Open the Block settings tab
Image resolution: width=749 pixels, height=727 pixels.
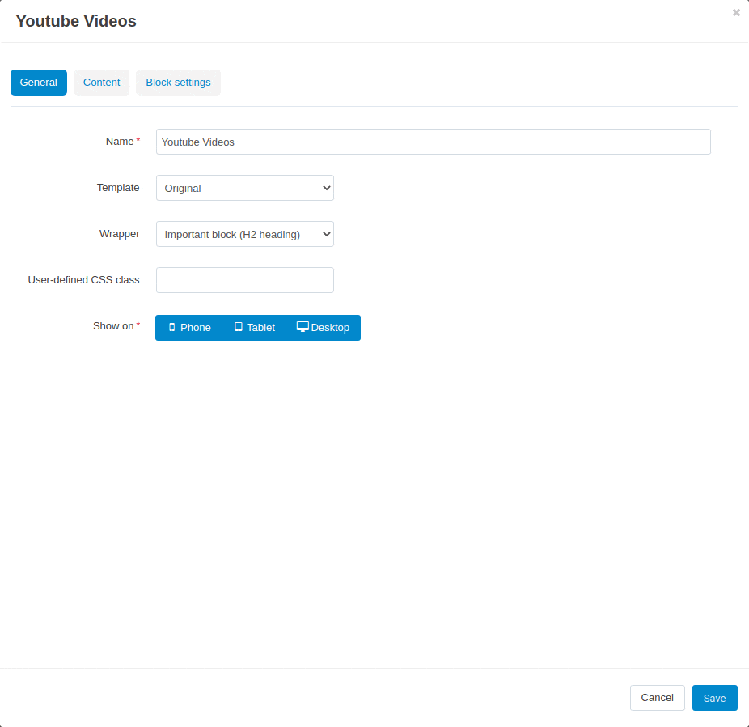tap(178, 83)
